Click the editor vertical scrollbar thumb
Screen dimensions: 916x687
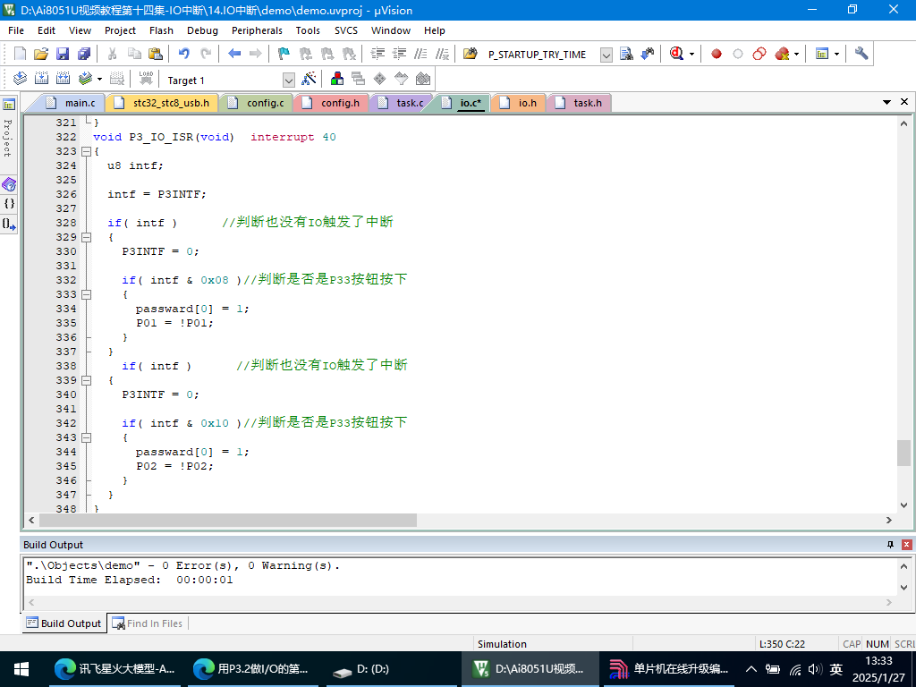click(903, 454)
